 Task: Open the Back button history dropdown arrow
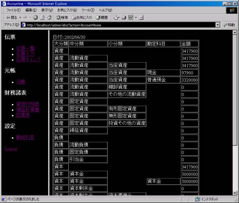[20, 18]
